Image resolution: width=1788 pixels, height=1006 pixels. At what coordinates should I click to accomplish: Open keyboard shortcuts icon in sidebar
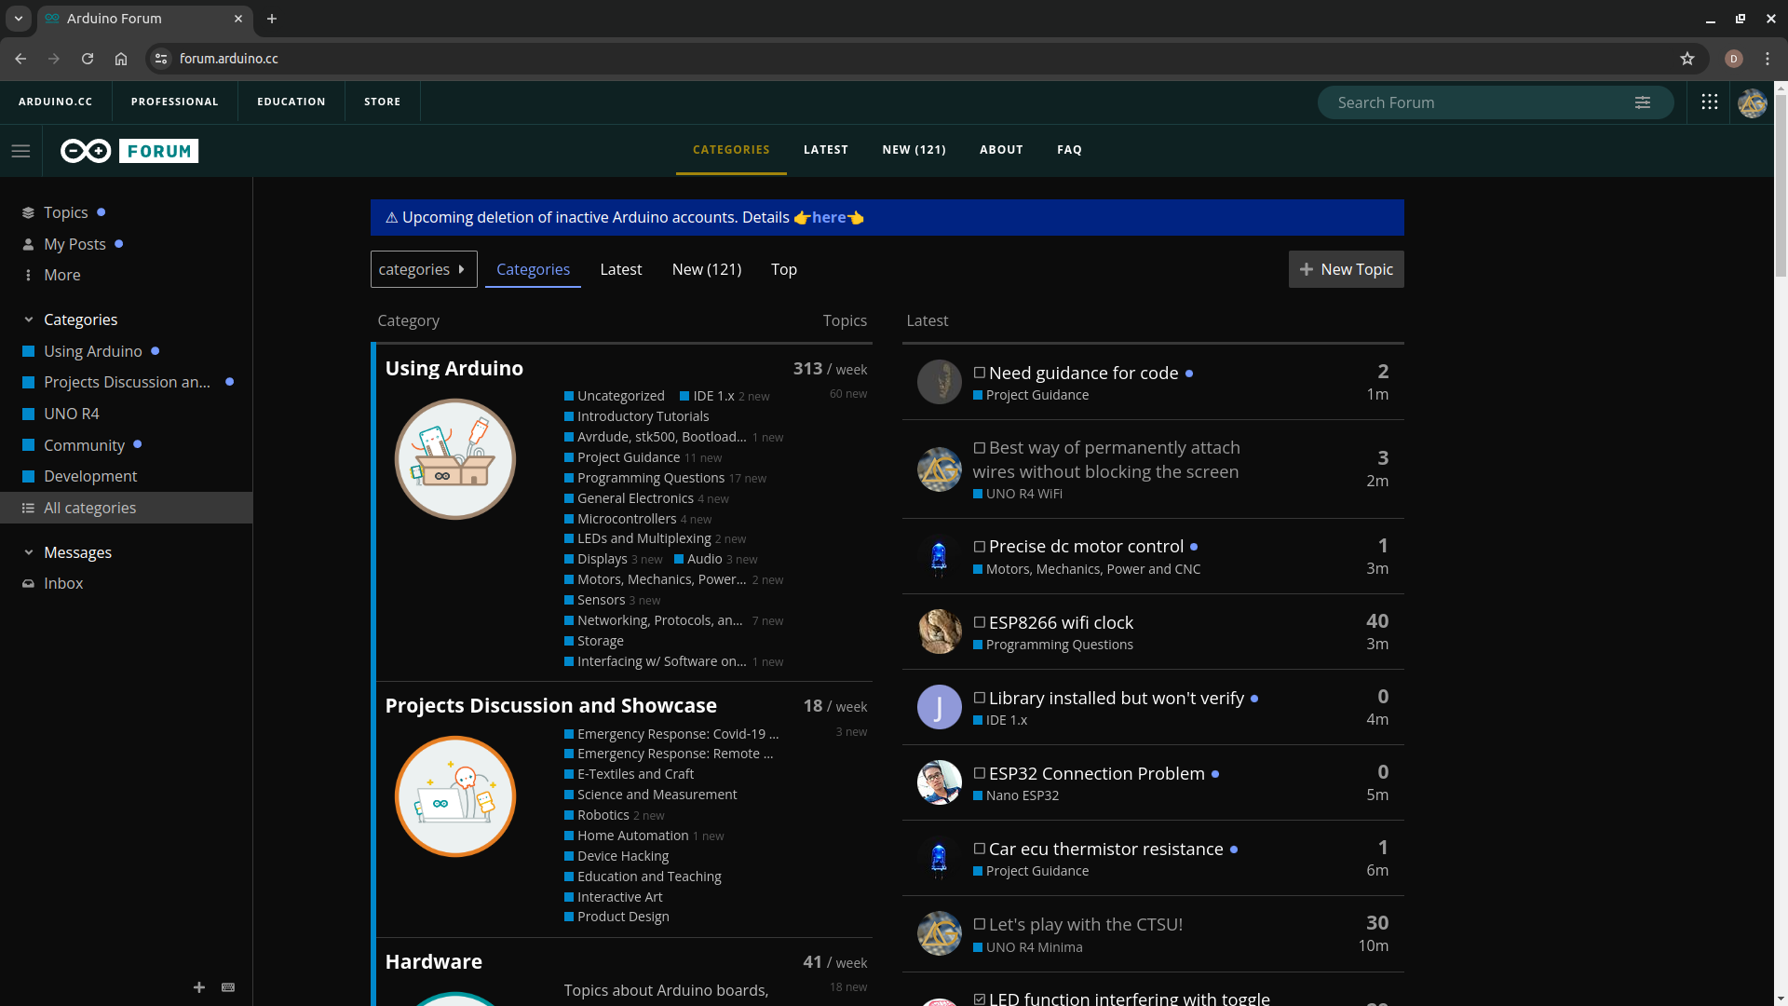click(228, 987)
